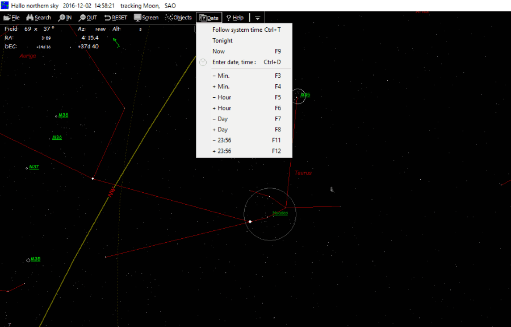Click the green direction arrow indicator
The height and width of the screenshot is (327, 511).
(x=116, y=43)
